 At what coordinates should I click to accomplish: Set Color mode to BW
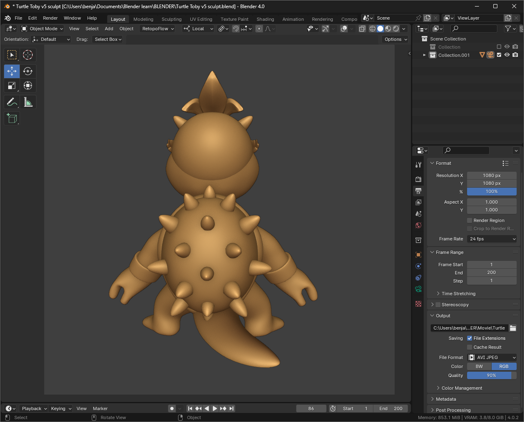(479, 366)
